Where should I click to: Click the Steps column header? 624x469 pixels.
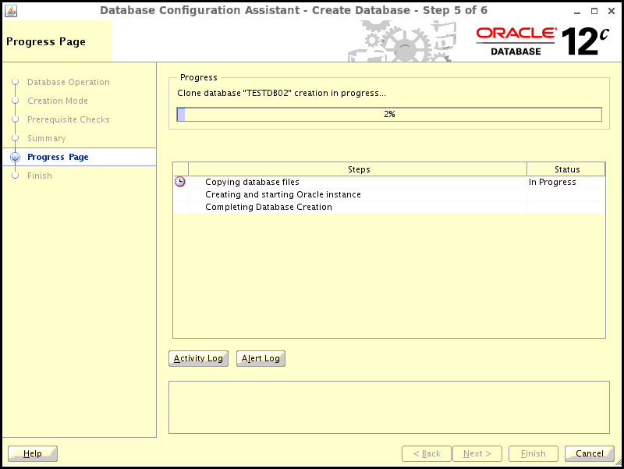(358, 169)
